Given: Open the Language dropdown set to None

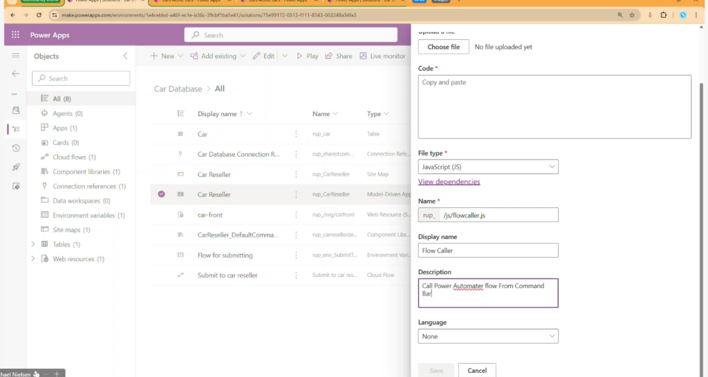Looking at the screenshot, I should 488,336.
